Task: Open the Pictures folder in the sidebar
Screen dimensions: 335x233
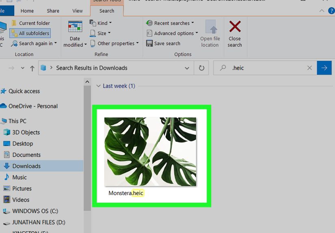Action: pyautogui.click(x=22, y=188)
